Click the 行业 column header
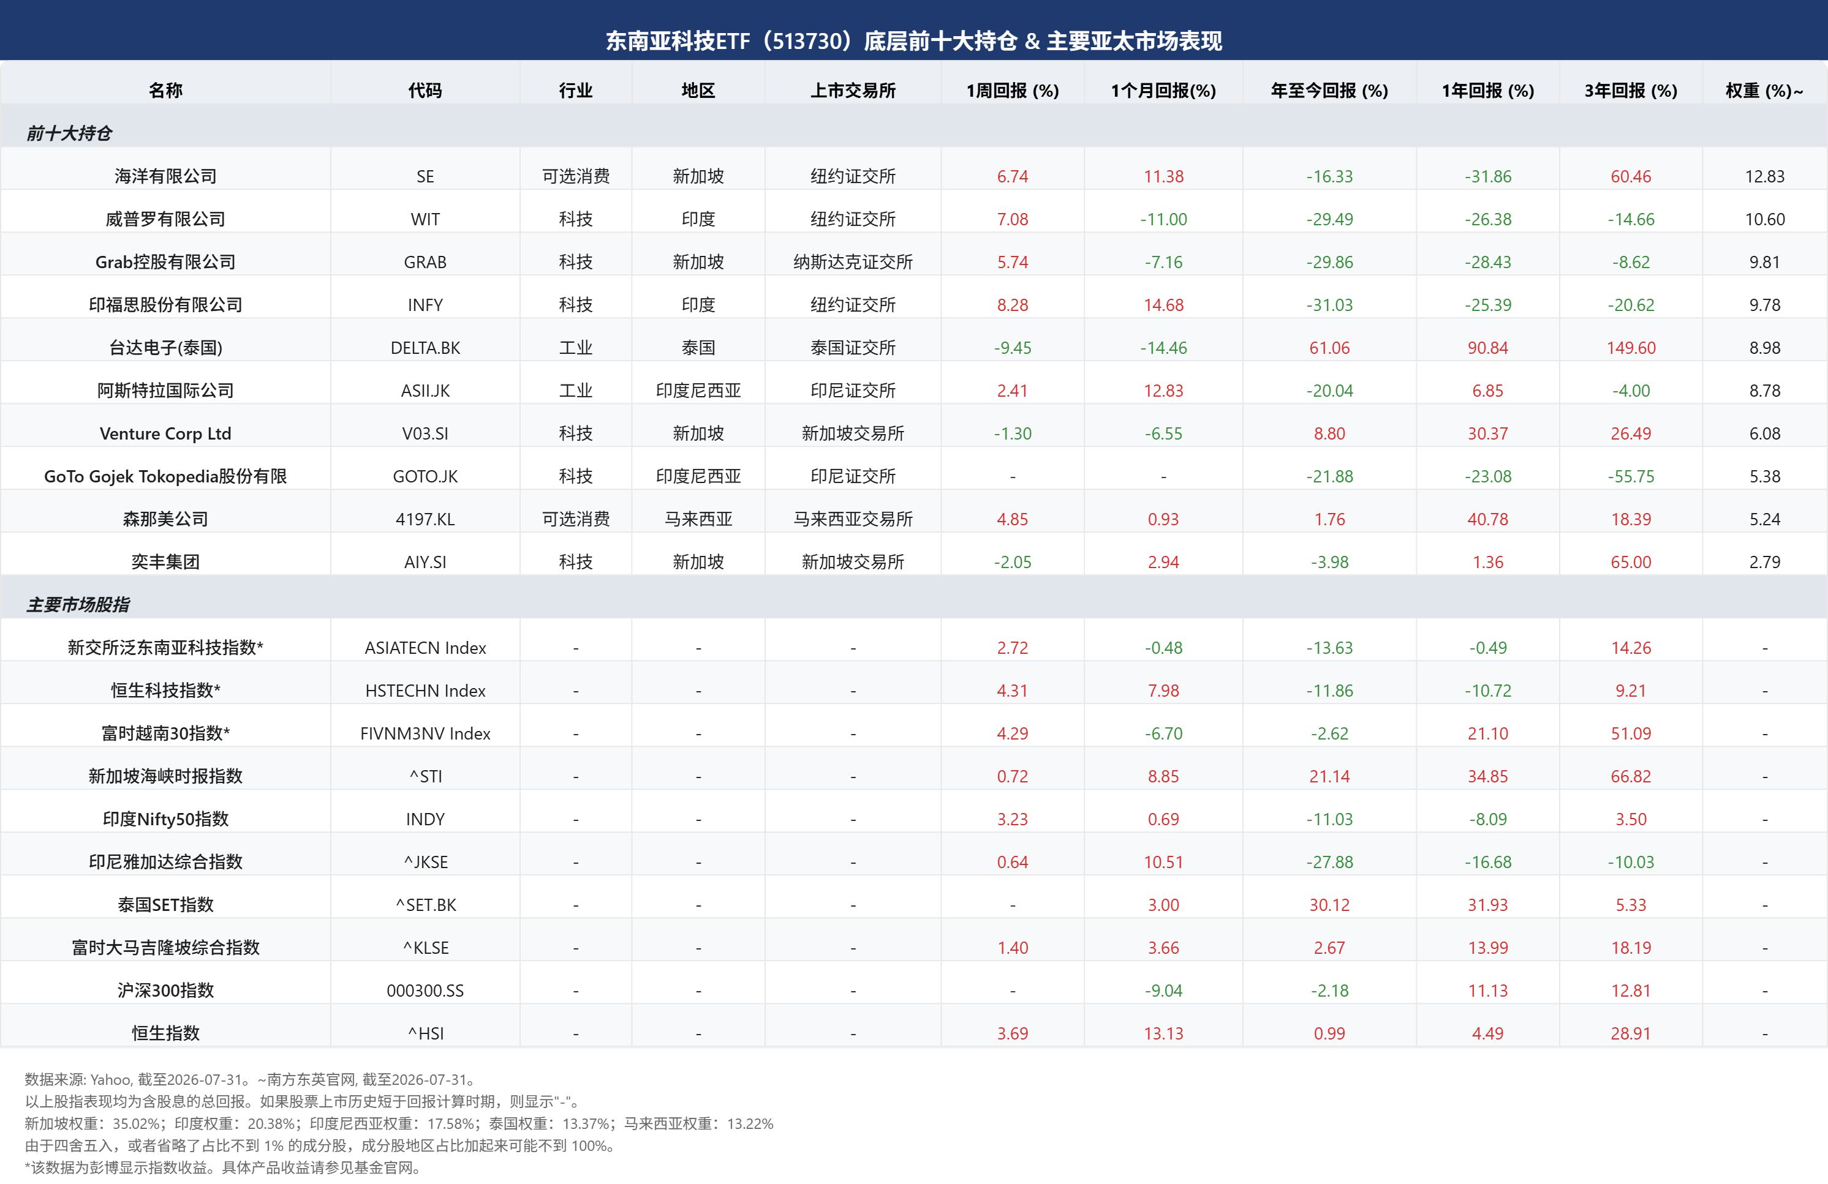The height and width of the screenshot is (1184, 1828). (575, 91)
